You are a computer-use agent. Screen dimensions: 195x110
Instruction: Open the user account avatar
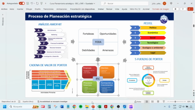[x=165, y=3]
